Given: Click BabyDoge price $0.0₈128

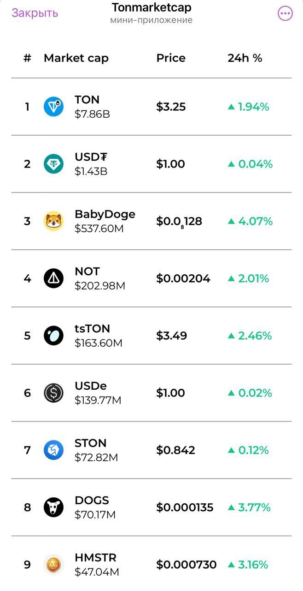Looking at the screenshot, I should pyautogui.click(x=179, y=222).
